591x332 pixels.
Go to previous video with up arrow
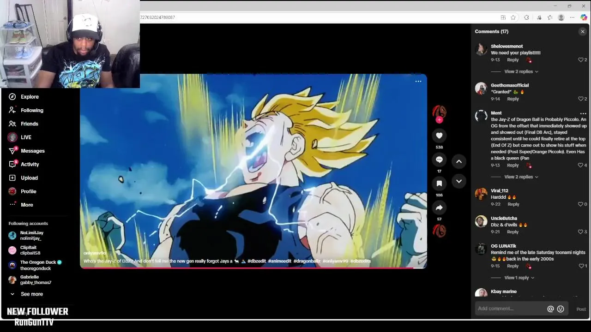tap(459, 161)
